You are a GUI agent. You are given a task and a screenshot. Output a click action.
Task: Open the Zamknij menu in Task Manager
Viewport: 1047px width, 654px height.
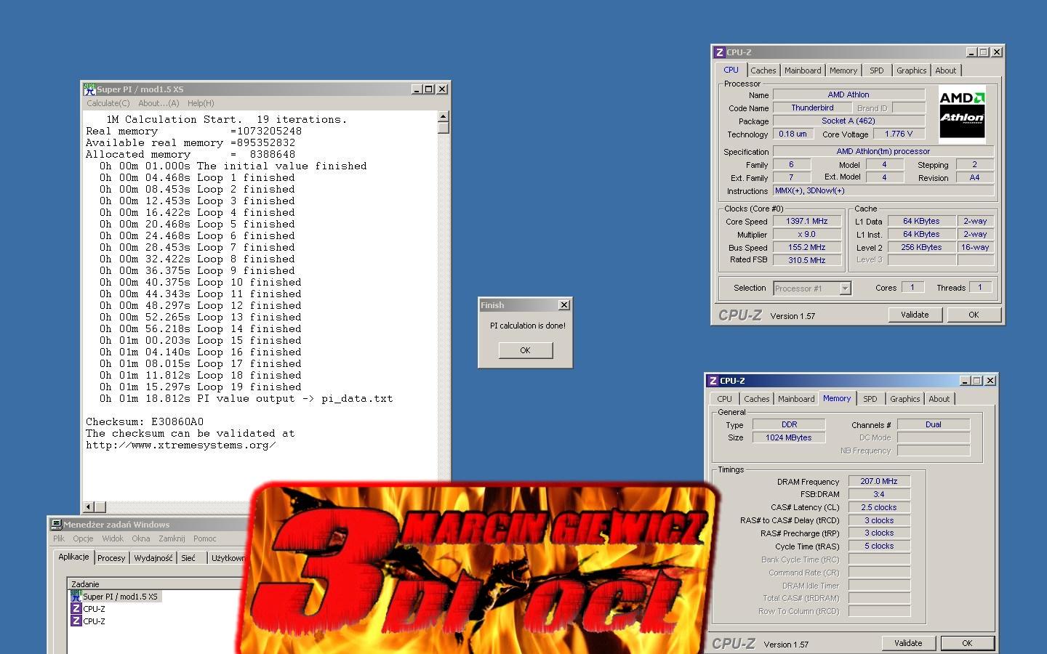click(x=172, y=538)
